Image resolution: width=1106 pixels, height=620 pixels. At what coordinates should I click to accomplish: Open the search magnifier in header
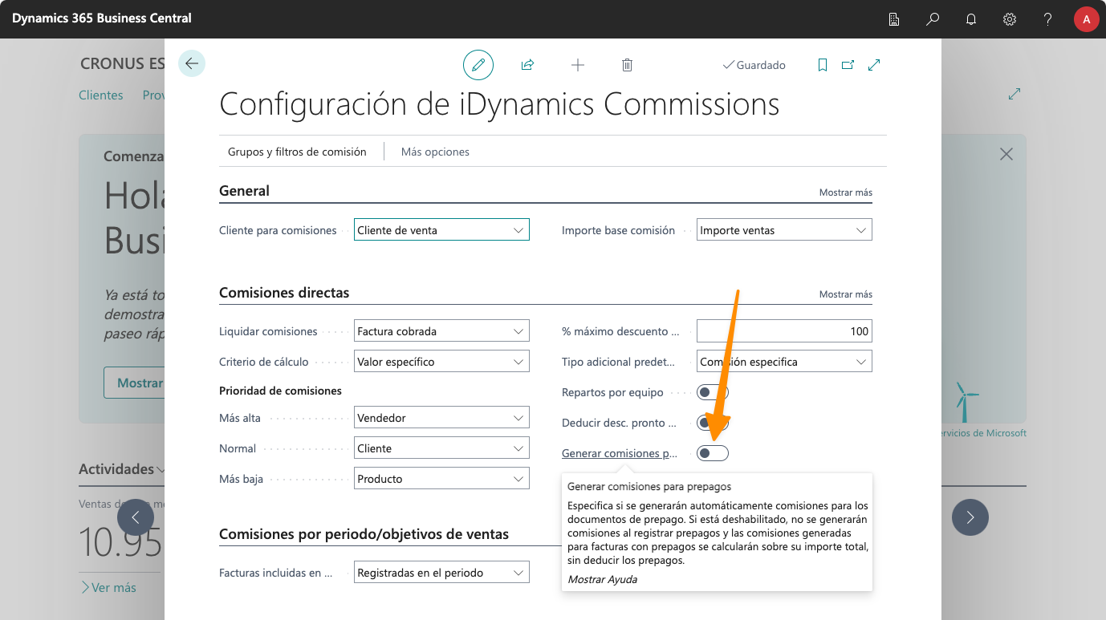(x=933, y=19)
